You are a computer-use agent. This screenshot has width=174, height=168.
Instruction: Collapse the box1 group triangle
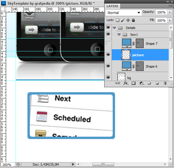pos(119,35)
